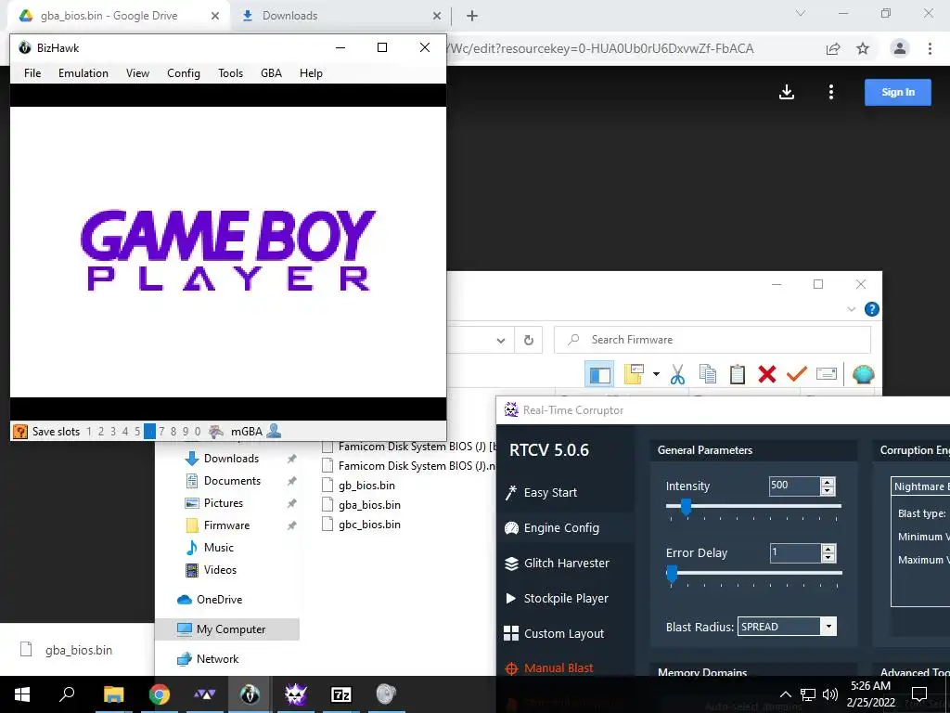Screen dimensions: 950x713
Task: Open Downloads in Explorer sidebar
Action: pyautogui.click(x=231, y=459)
